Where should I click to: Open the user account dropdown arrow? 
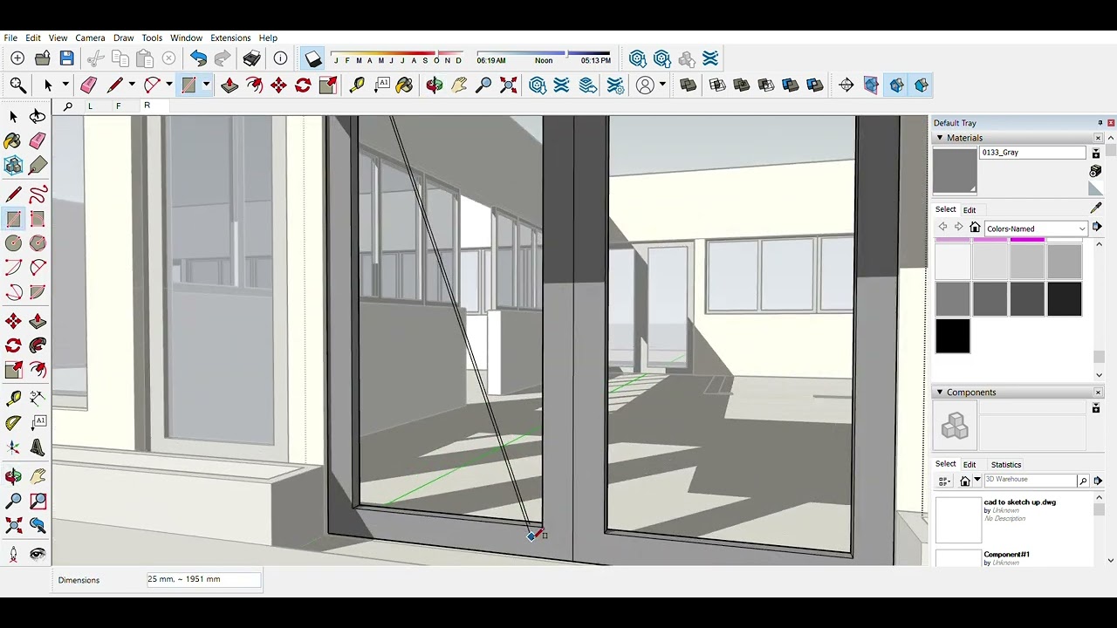[662, 85]
